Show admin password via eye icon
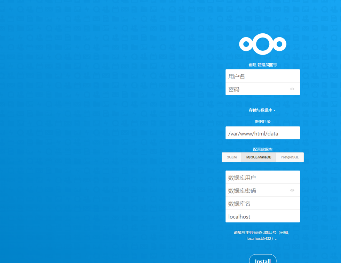 coord(292,89)
